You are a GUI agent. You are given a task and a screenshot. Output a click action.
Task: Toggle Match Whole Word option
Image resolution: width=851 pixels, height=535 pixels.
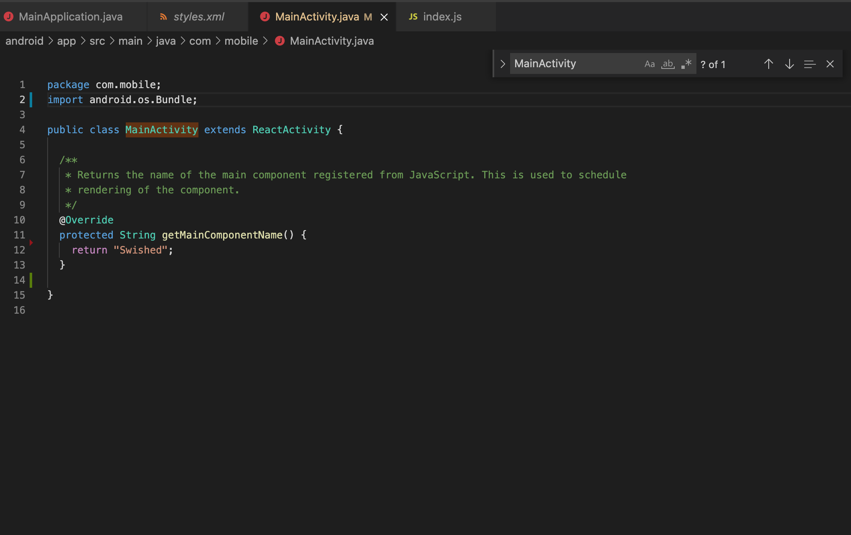668,63
